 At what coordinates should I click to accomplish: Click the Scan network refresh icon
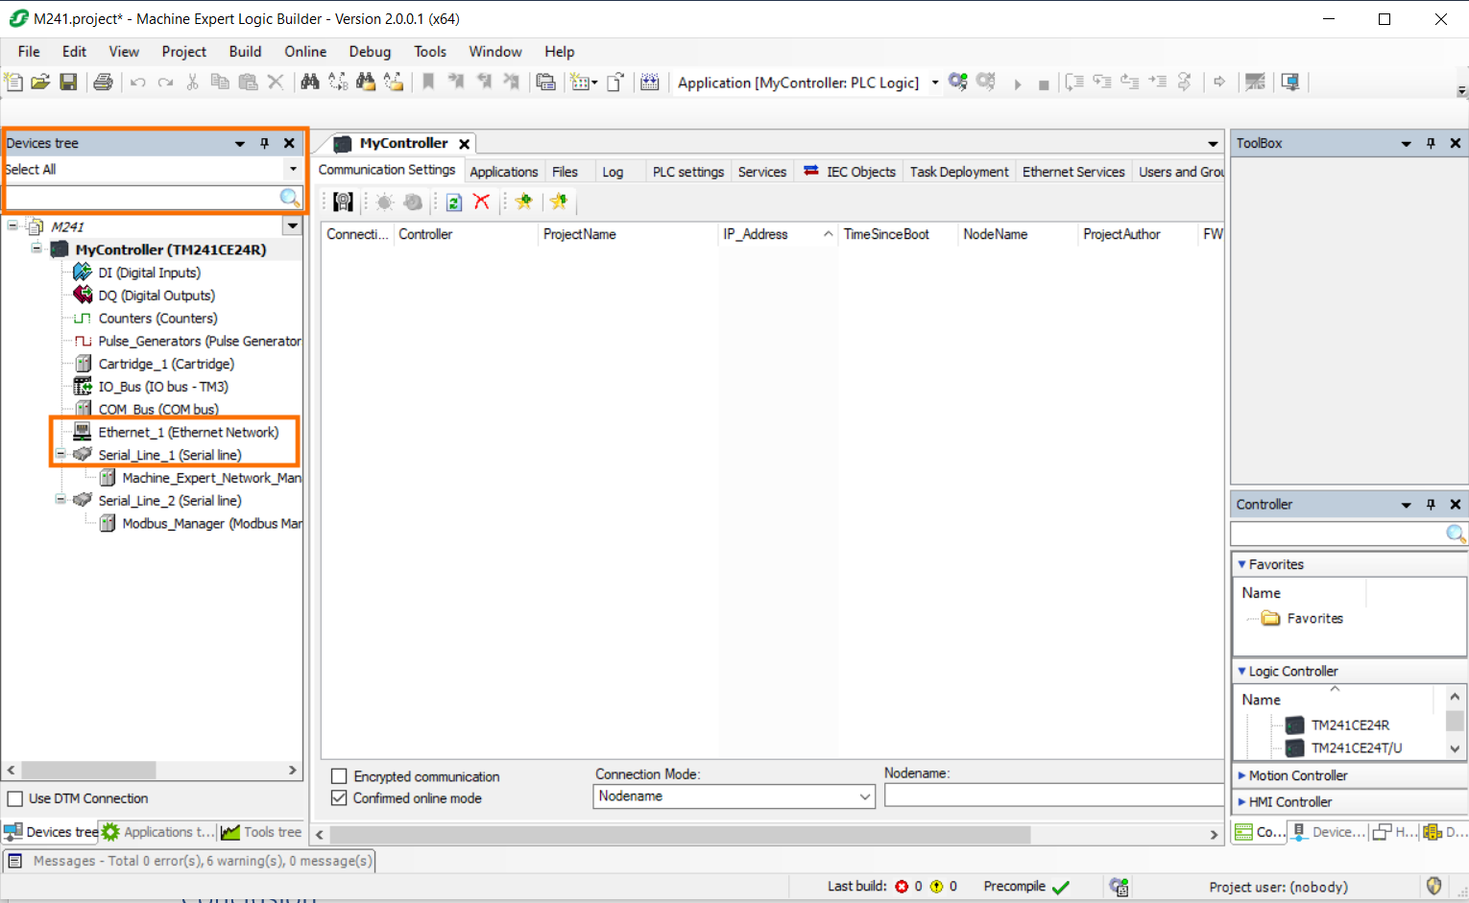454,202
